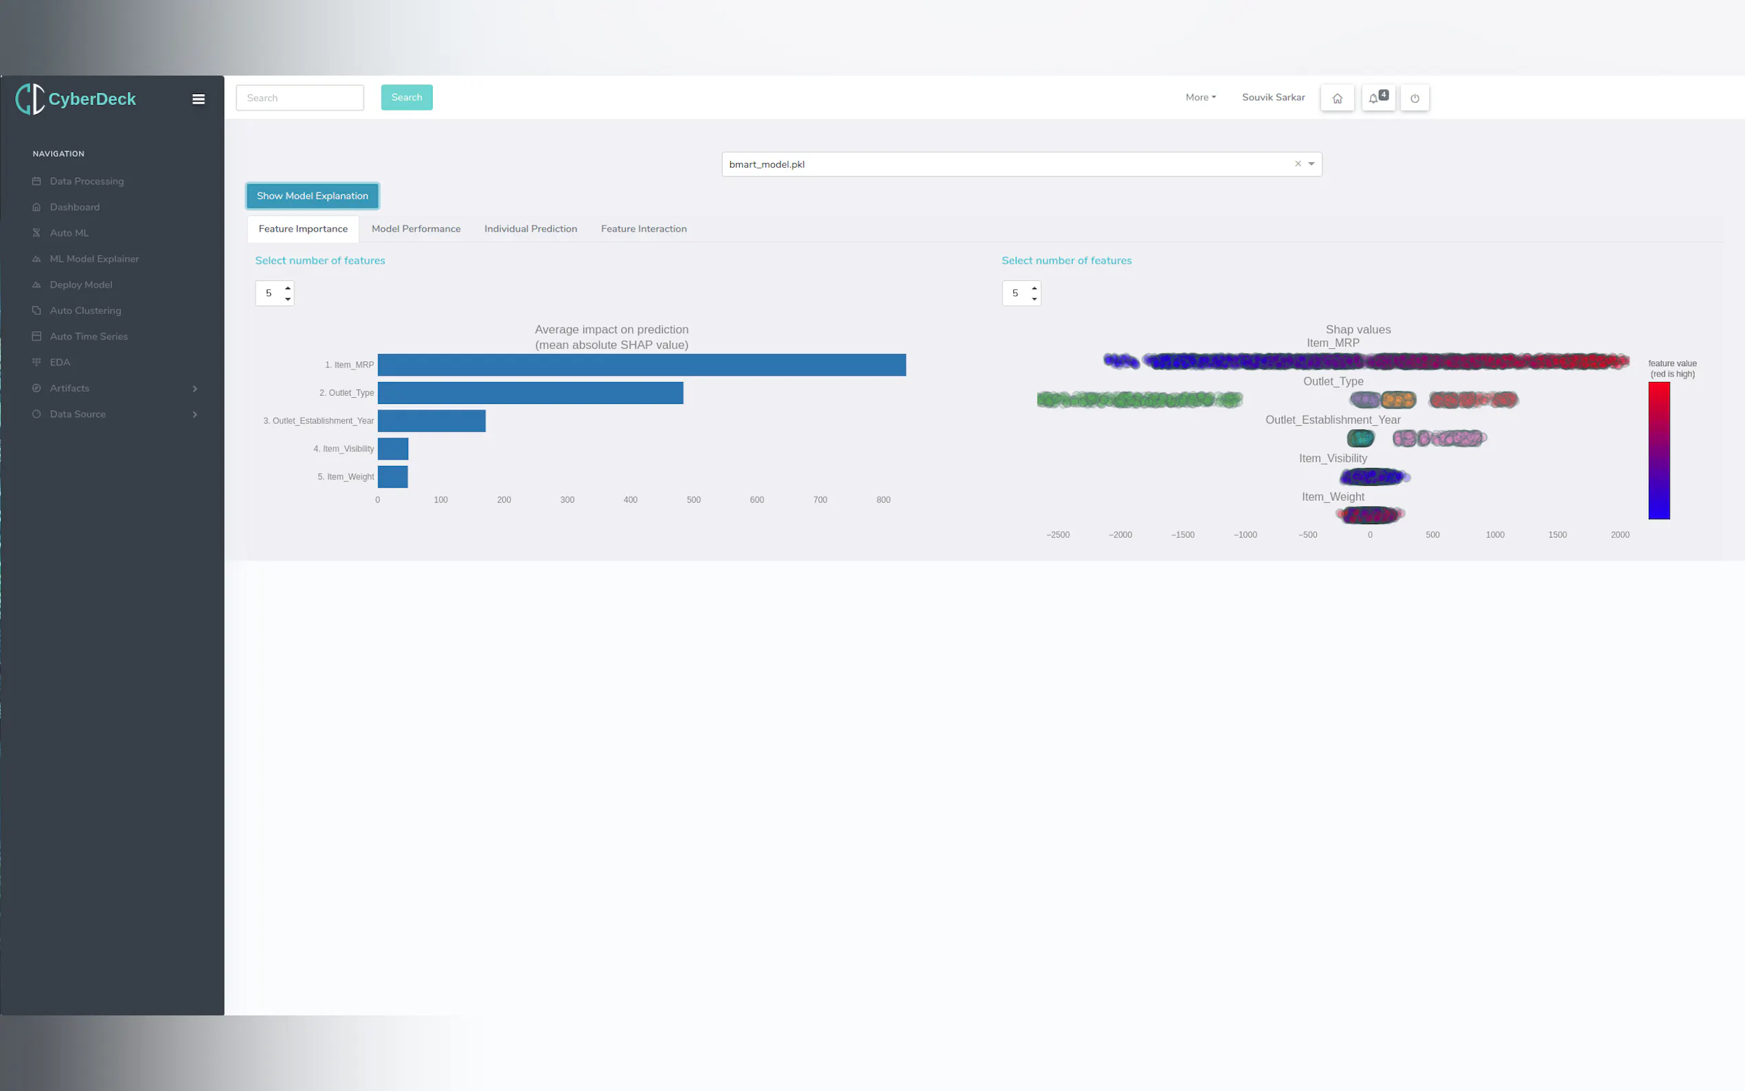Clear the bmart_model.pkl selection
Viewport: 1745px width, 1091px height.
1297,164
